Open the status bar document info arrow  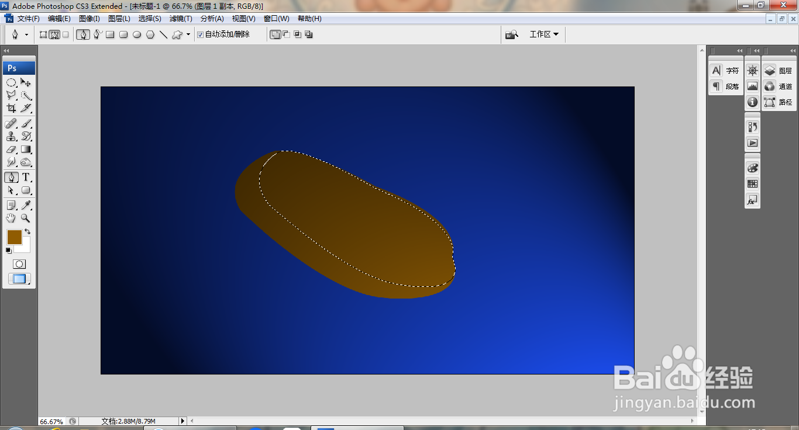[182, 421]
